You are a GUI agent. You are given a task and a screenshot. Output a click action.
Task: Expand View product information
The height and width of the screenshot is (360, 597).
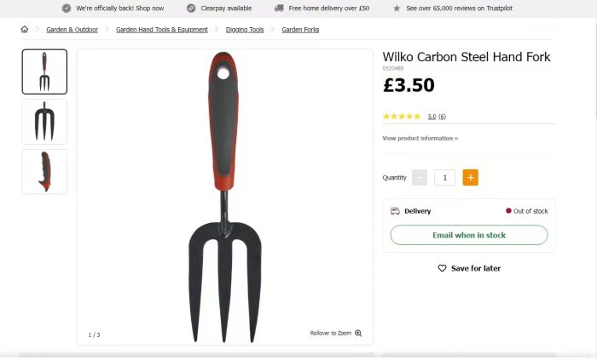coord(420,138)
